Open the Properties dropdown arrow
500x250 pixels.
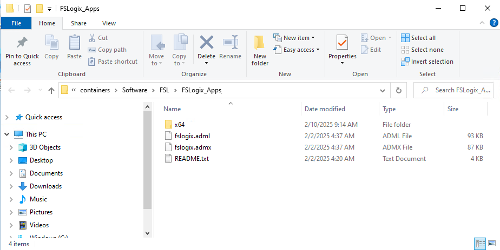342,63
